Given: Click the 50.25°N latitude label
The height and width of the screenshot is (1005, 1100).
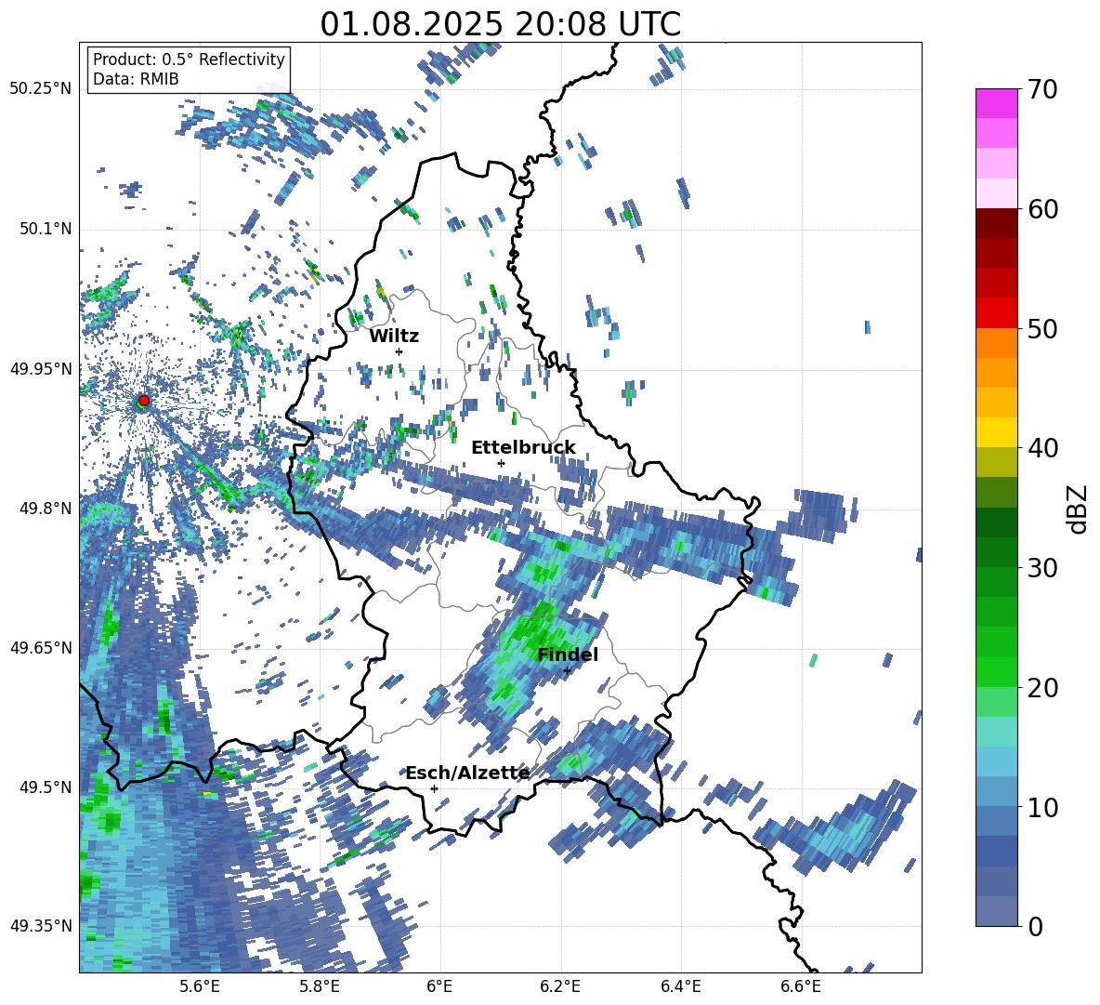Looking at the screenshot, I should click(x=41, y=89).
